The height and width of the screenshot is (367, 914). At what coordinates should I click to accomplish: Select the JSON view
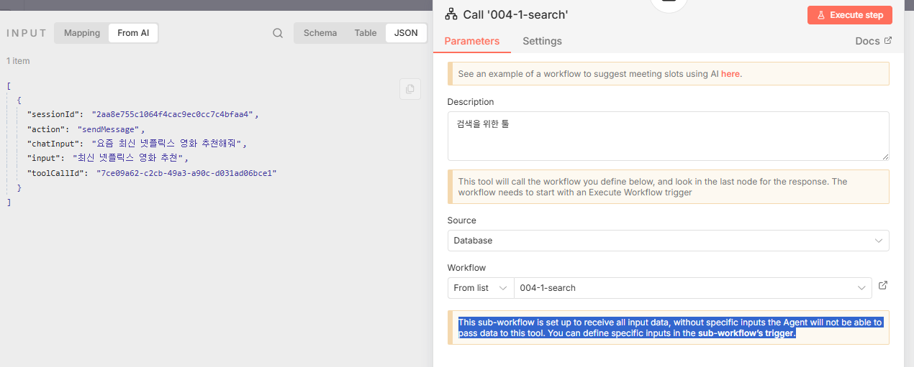point(406,33)
